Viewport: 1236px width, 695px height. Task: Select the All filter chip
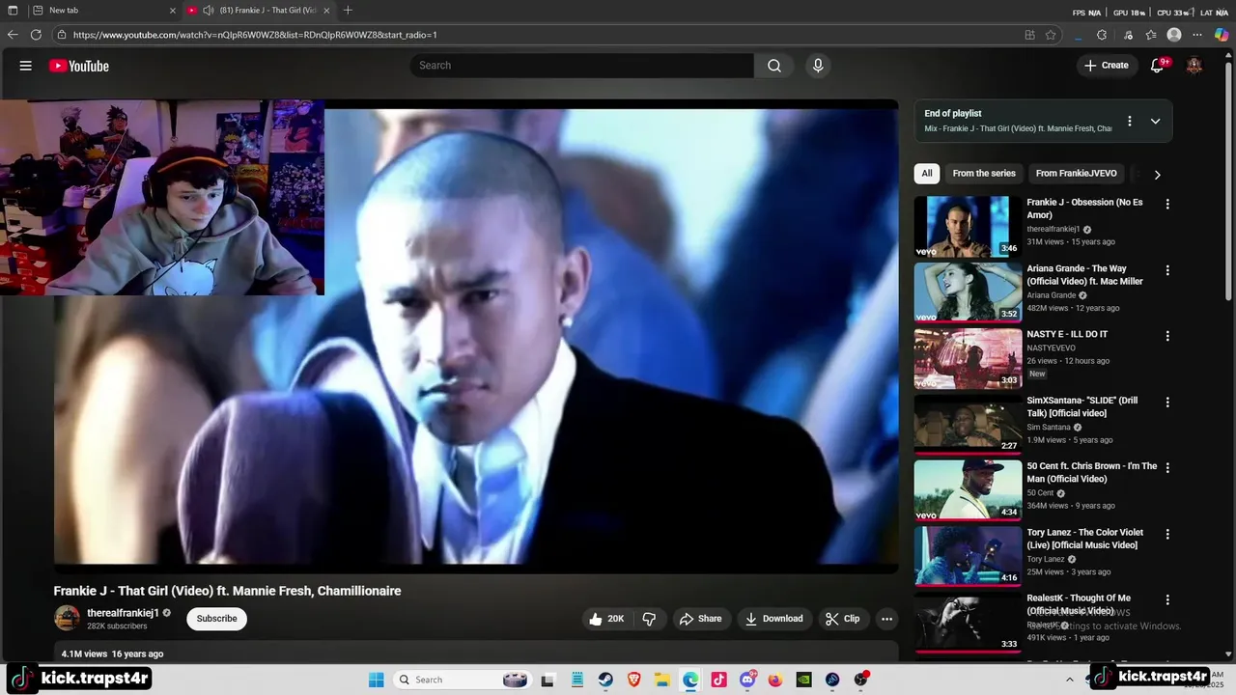click(927, 174)
